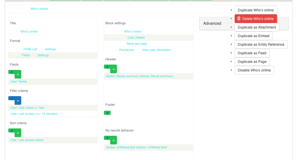The width and height of the screenshot is (298, 160).
Task: Click the trash icon on Delete Who's online
Action: tap(239, 18)
